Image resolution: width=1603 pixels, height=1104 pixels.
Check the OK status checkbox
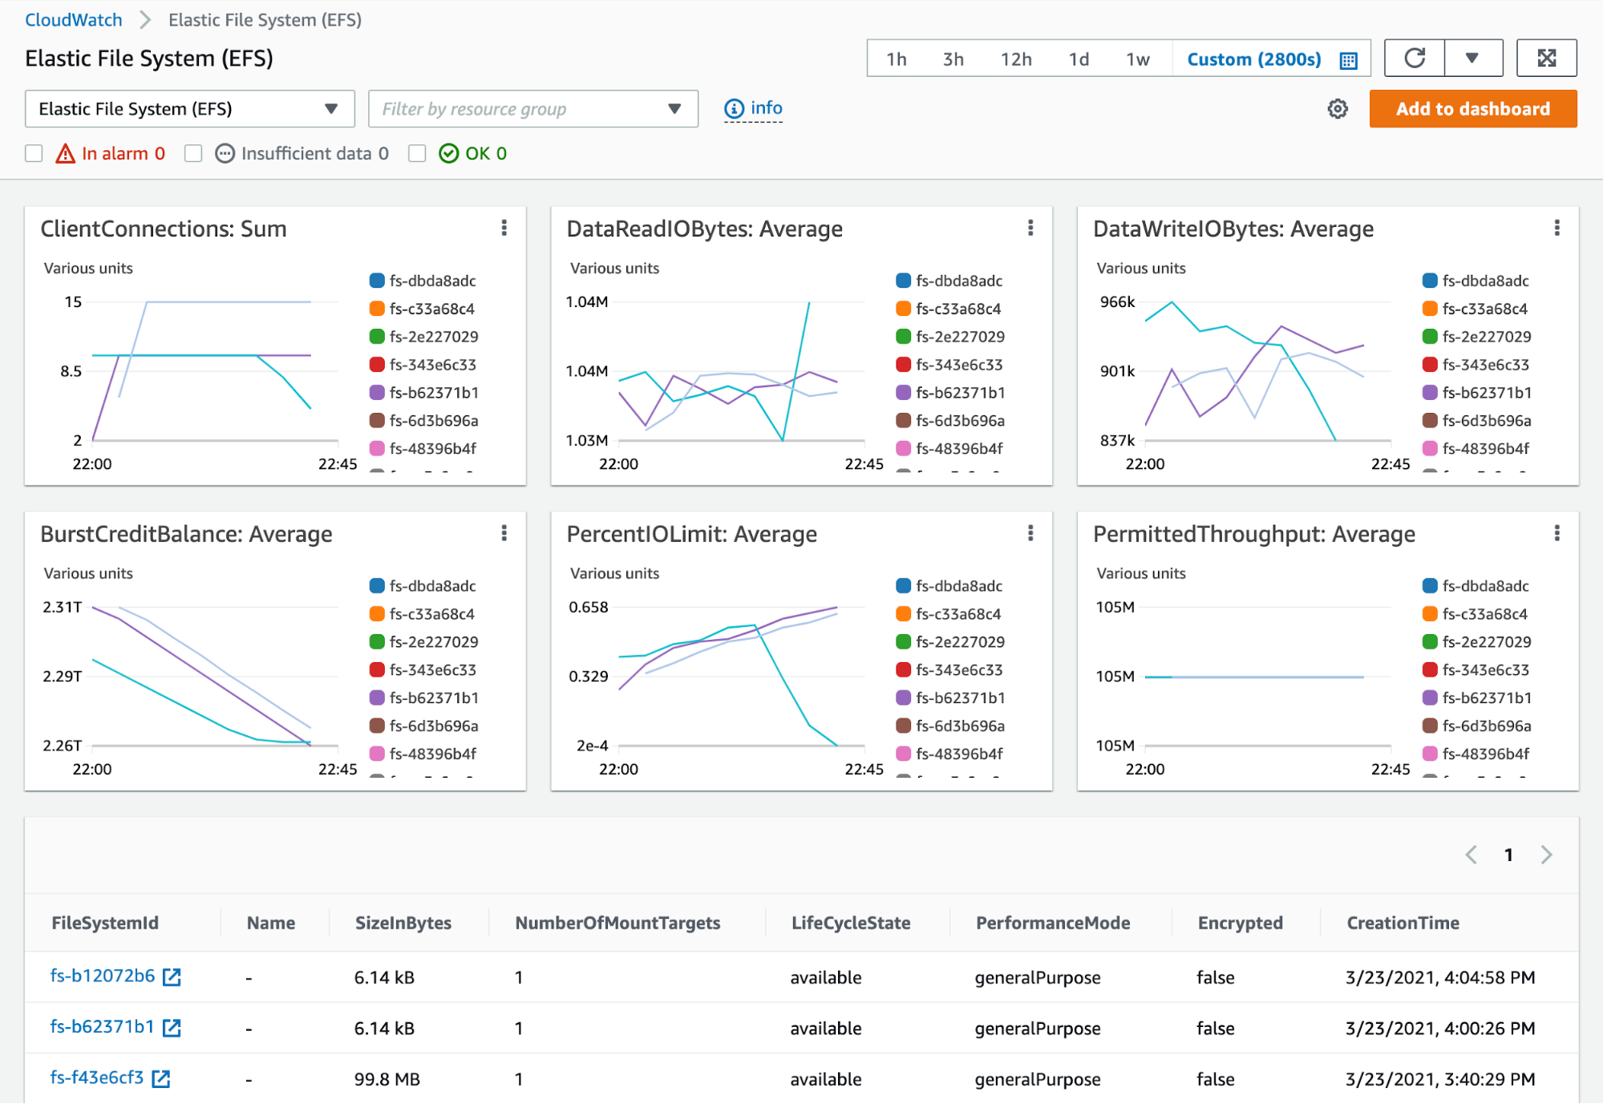417,153
